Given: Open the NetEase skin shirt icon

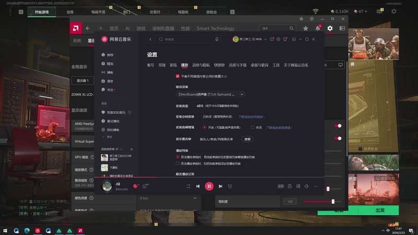Looking at the screenshot, I should point(285,39).
